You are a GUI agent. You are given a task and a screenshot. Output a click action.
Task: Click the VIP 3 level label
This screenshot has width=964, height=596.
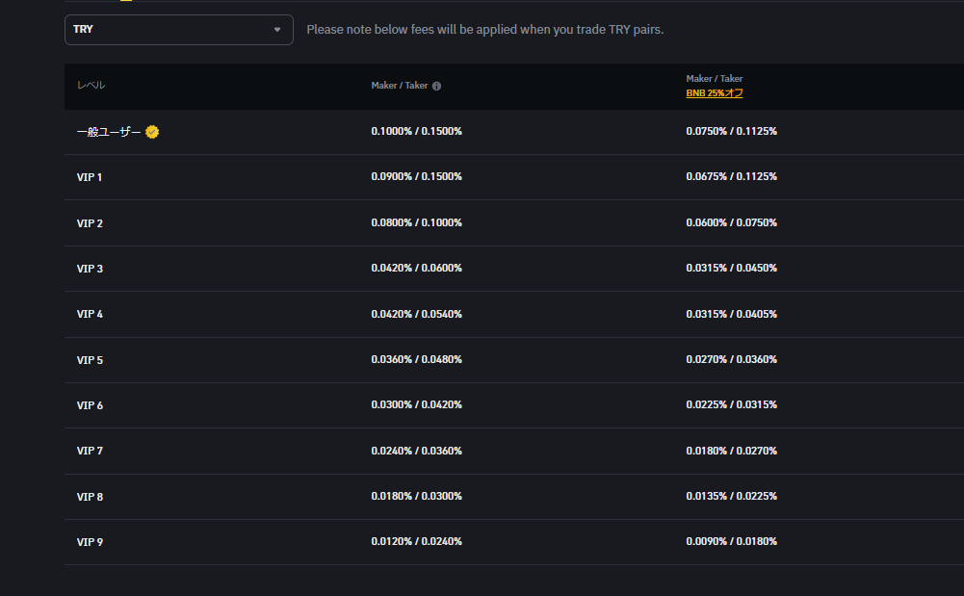(x=90, y=269)
